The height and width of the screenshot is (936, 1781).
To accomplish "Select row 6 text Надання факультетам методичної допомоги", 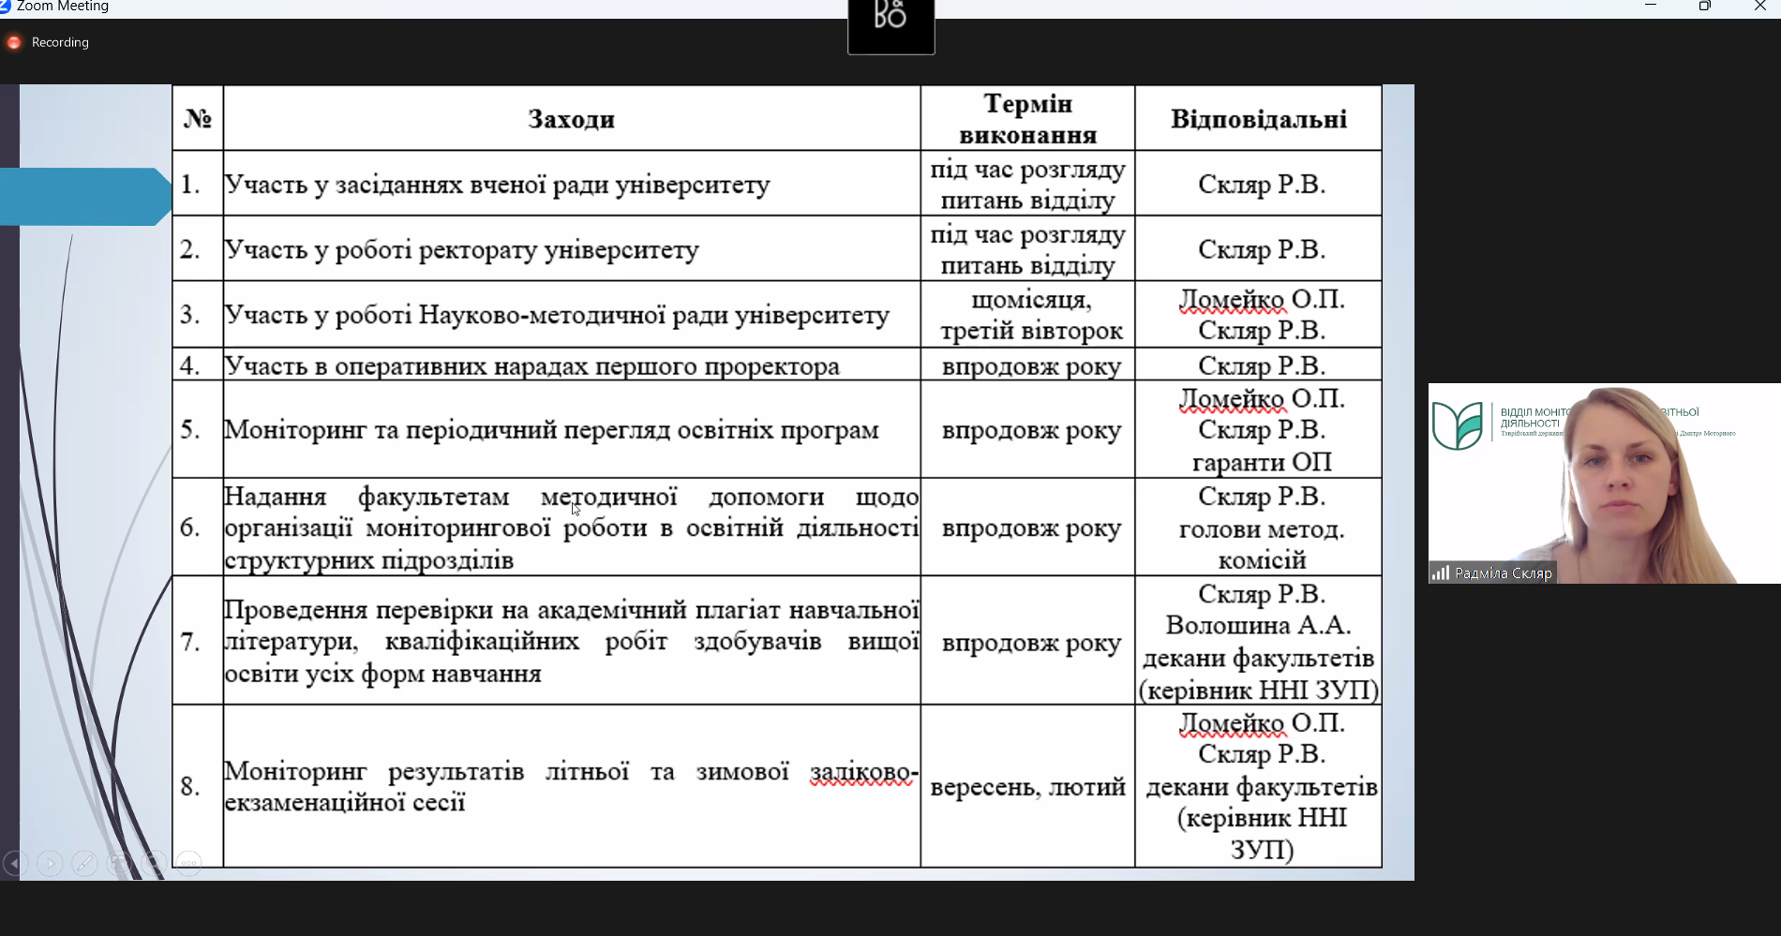I will pos(572,527).
